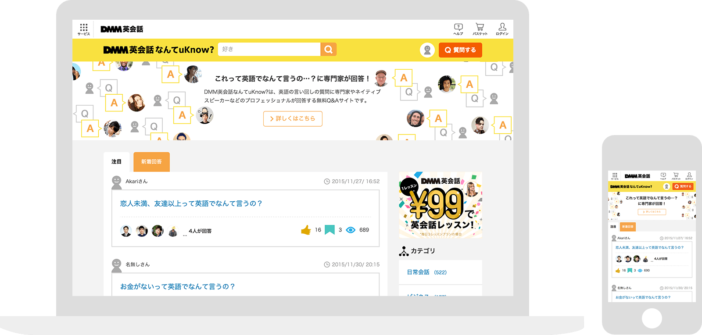
Task: Click the eye views icon next to 689
Action: click(351, 230)
